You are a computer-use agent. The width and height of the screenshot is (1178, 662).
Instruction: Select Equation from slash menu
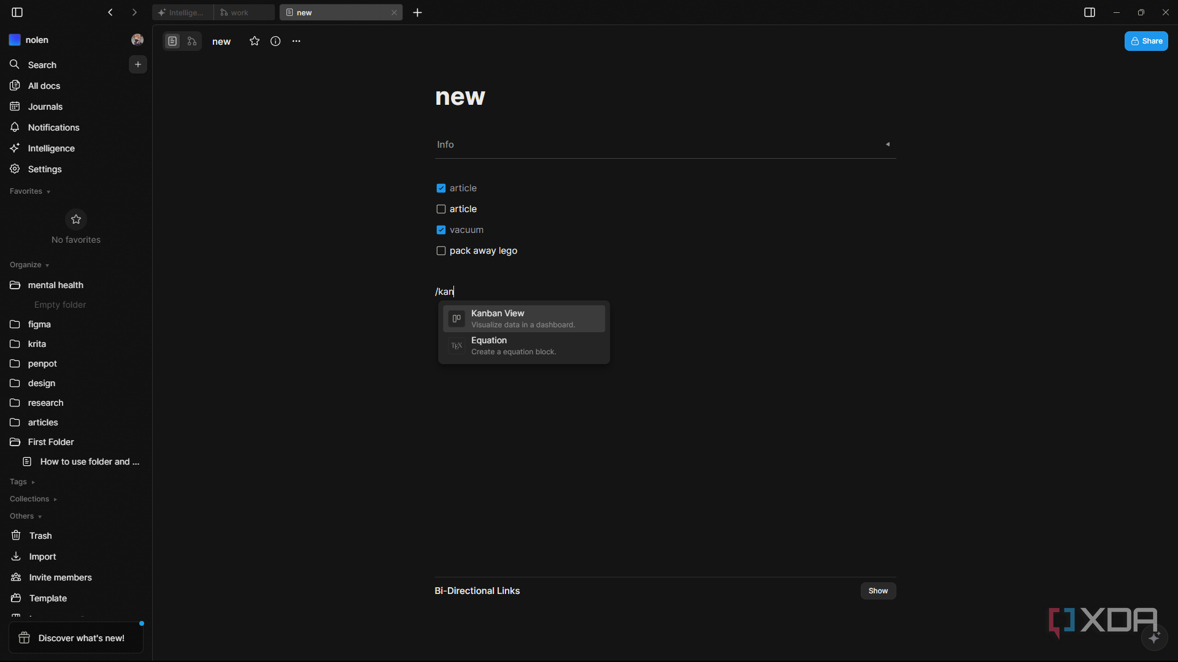point(524,346)
